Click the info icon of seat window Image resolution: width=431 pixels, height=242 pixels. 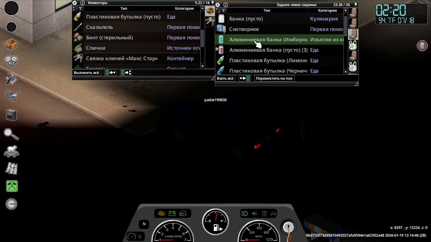226,5
